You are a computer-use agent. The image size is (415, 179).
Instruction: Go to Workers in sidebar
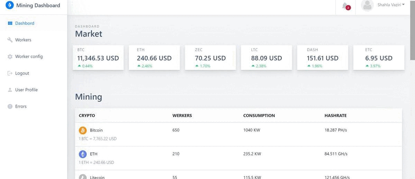[x=23, y=40]
